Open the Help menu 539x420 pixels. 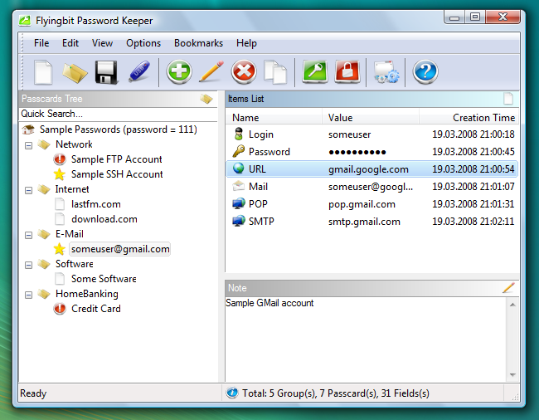point(246,43)
